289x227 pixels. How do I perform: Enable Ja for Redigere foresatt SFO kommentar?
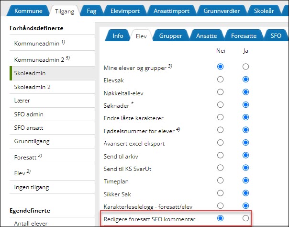[x=245, y=218]
